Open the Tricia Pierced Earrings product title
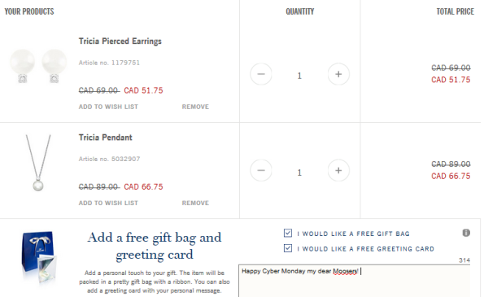 [120, 41]
